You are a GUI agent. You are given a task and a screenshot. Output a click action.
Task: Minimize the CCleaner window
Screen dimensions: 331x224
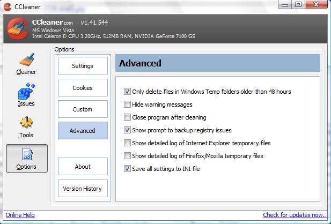[x=285, y=5]
